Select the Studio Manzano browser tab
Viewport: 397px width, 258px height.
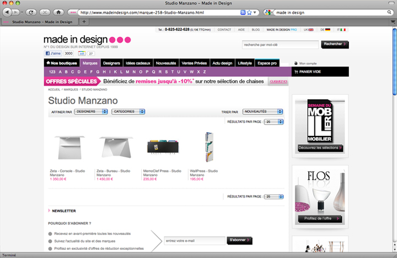click(x=40, y=22)
